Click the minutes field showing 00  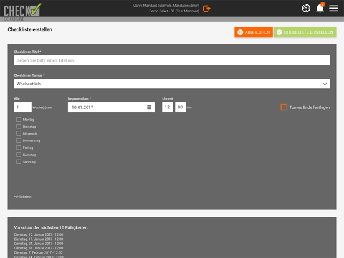pyautogui.click(x=180, y=107)
